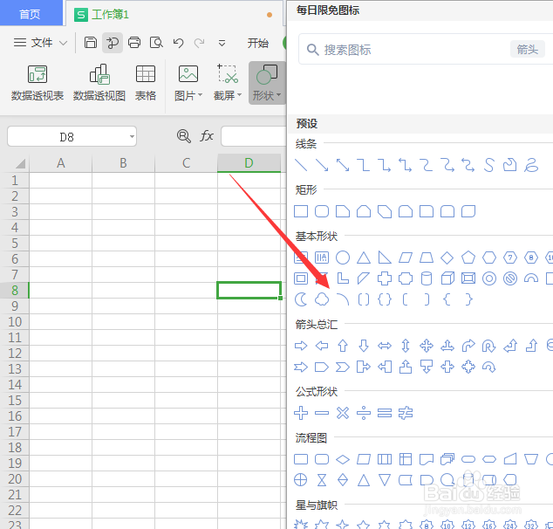Click the Undo arrow

[178, 43]
